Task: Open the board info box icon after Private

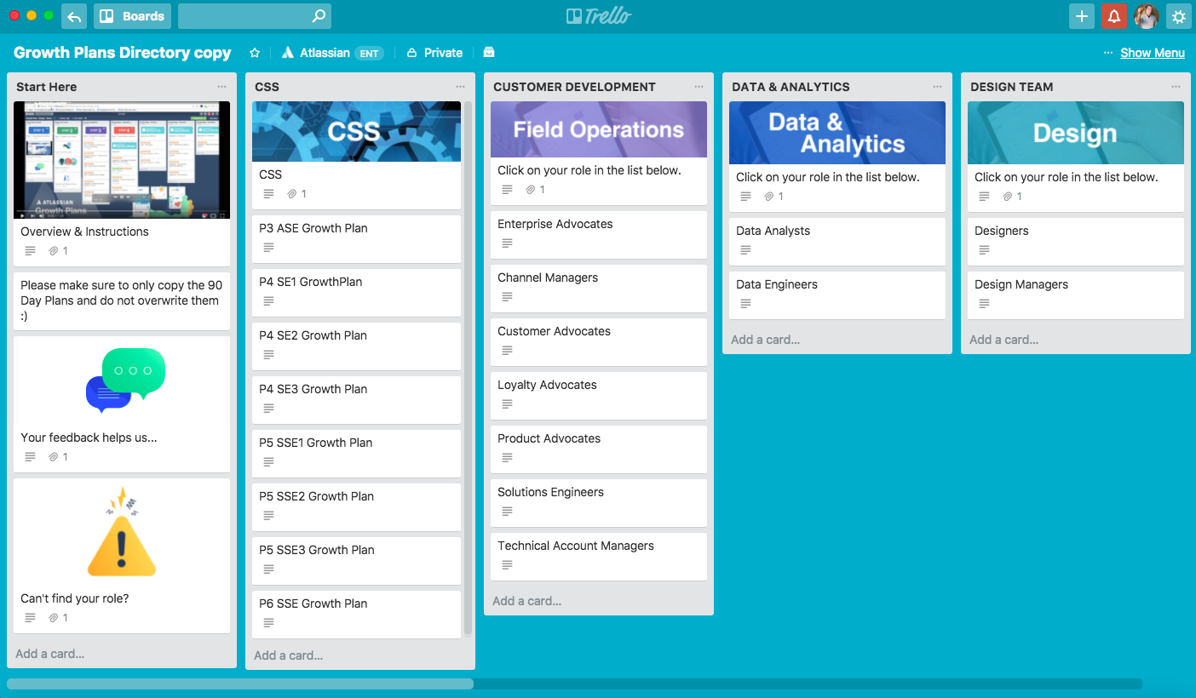Action: click(489, 53)
